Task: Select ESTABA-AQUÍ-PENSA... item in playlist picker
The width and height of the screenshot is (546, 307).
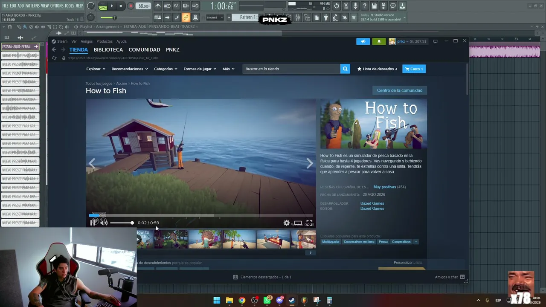Action: tap(20, 46)
